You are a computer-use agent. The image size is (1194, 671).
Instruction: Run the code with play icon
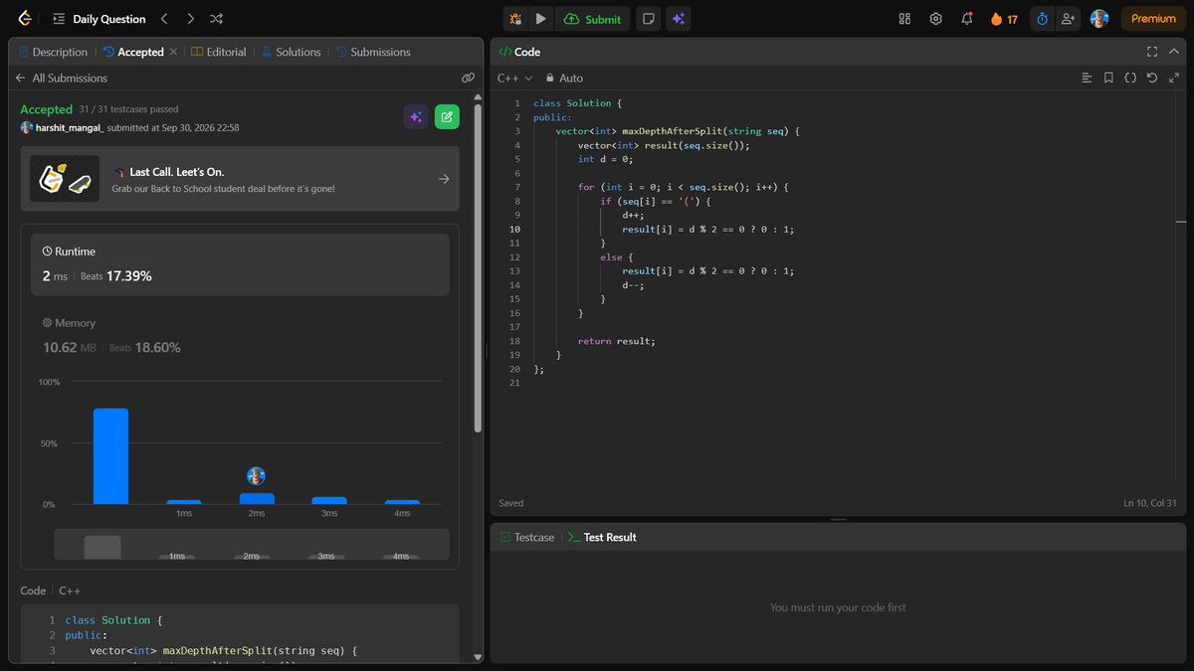coord(540,19)
